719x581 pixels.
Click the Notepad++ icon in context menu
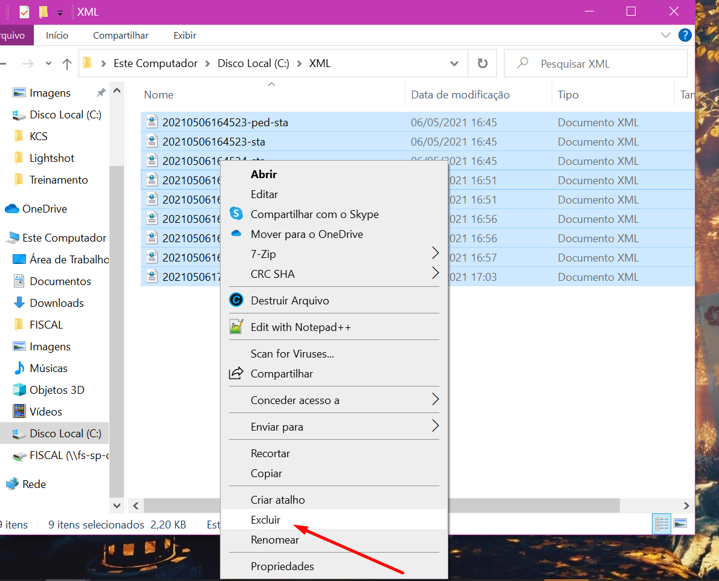(236, 327)
